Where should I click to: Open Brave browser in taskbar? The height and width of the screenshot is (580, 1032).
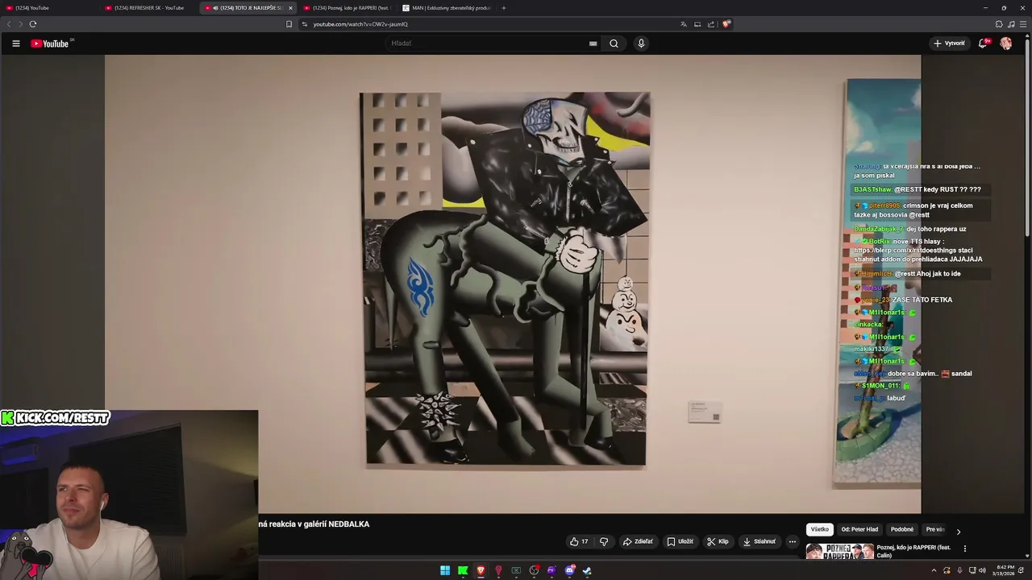[481, 570]
